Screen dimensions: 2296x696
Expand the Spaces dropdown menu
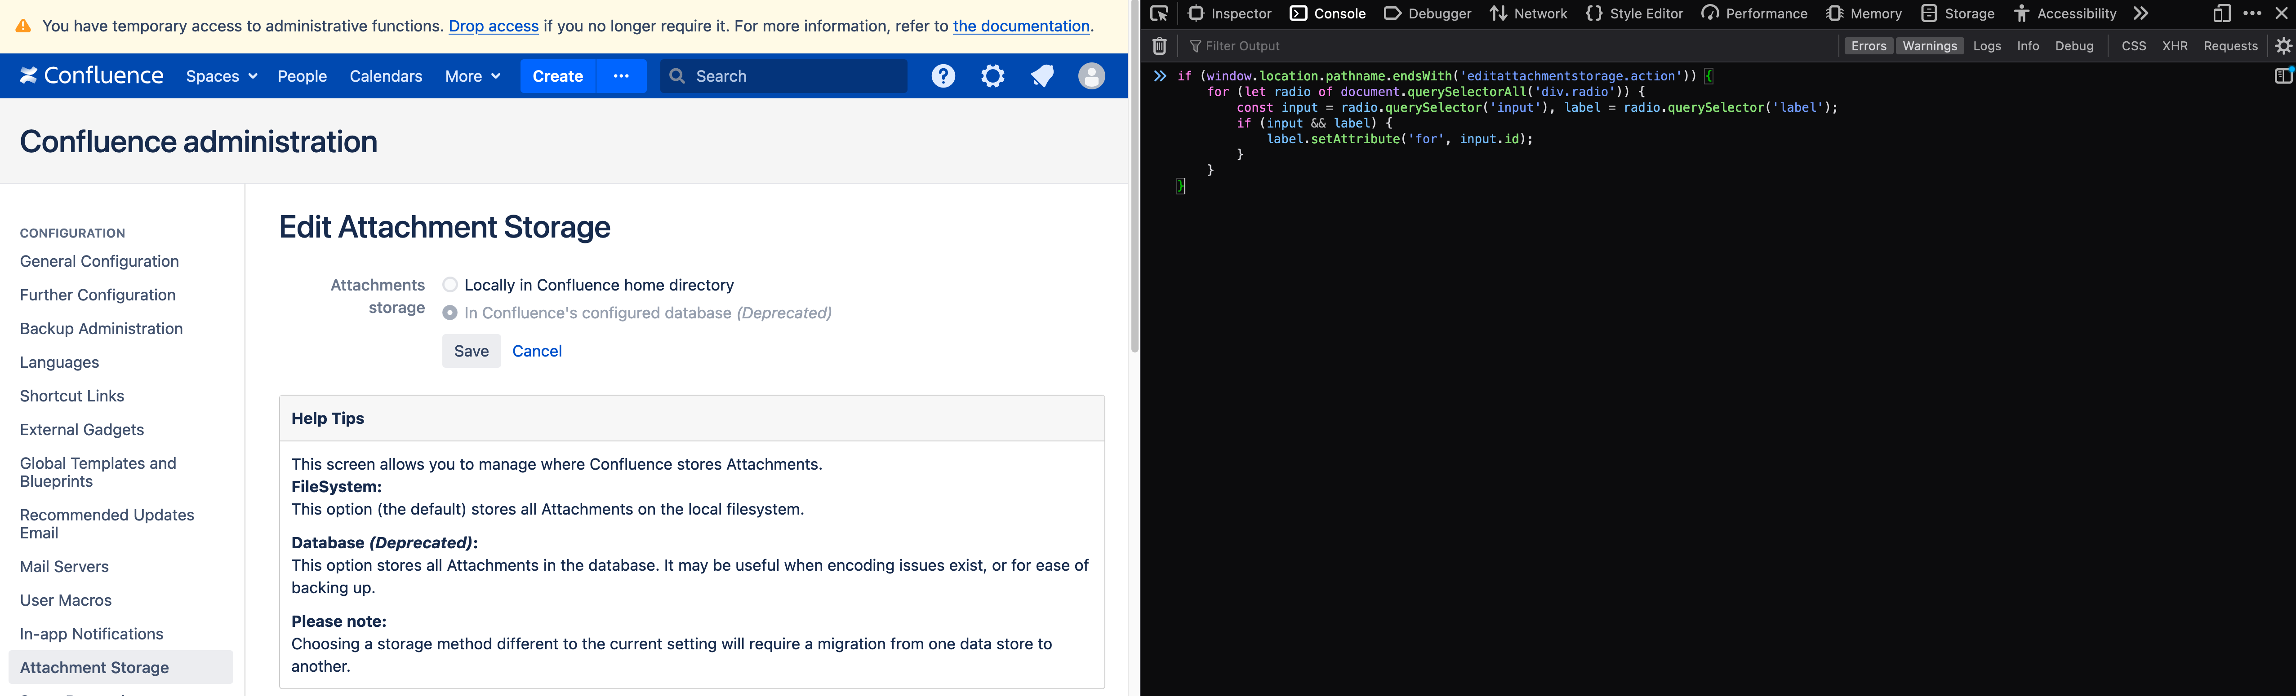[221, 76]
